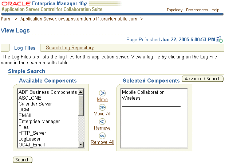Select Mobile Collaboration in Selected Components

point(143,92)
